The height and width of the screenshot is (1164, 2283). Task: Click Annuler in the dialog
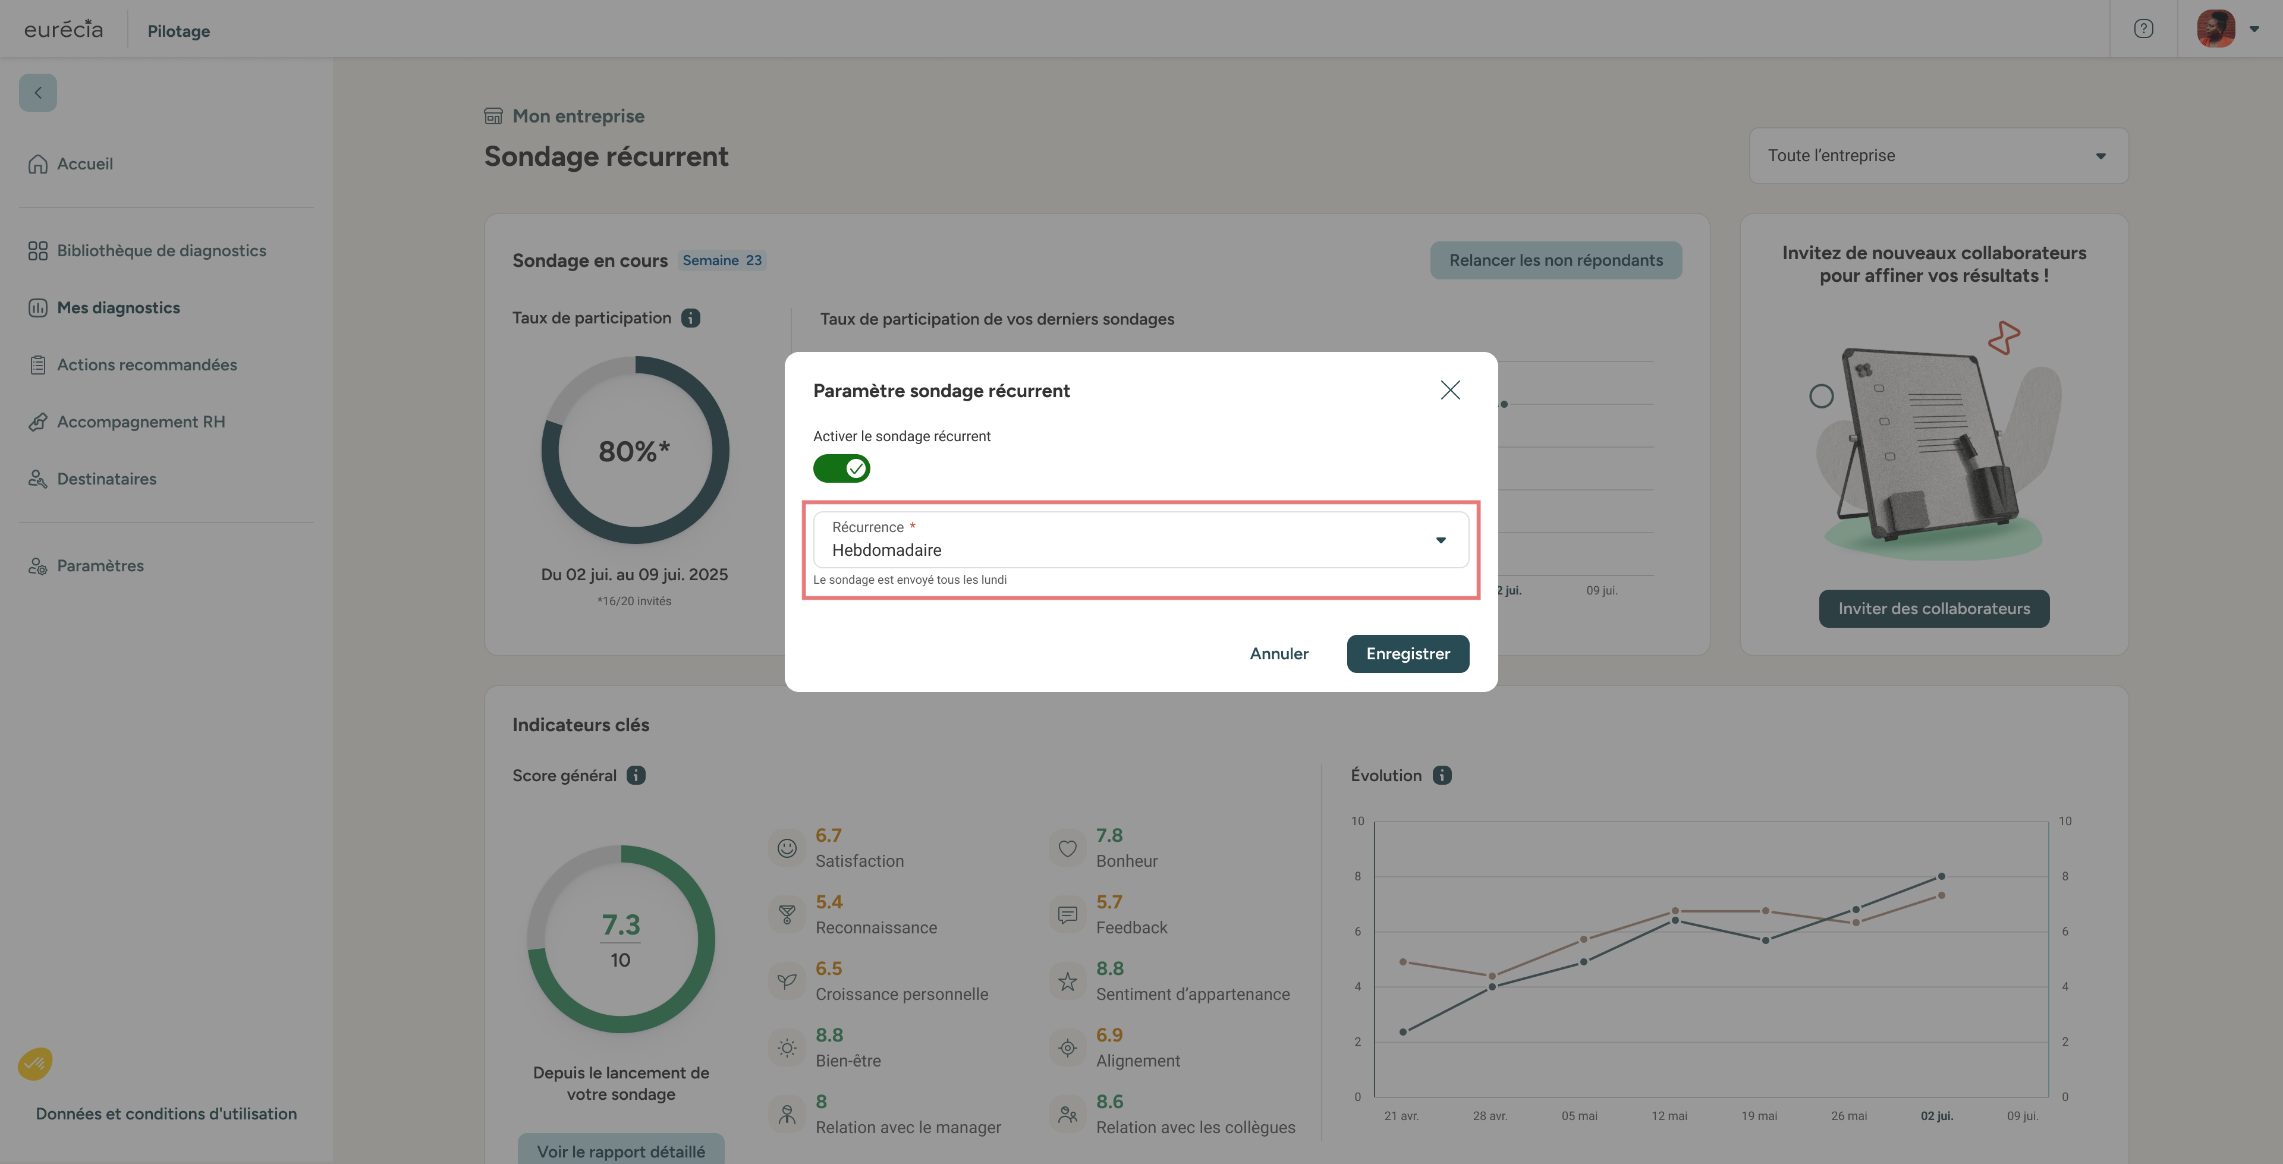(x=1278, y=655)
